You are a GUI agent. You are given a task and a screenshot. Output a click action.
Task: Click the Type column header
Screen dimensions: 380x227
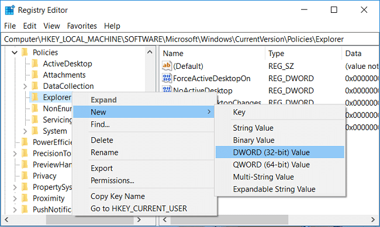coord(303,53)
